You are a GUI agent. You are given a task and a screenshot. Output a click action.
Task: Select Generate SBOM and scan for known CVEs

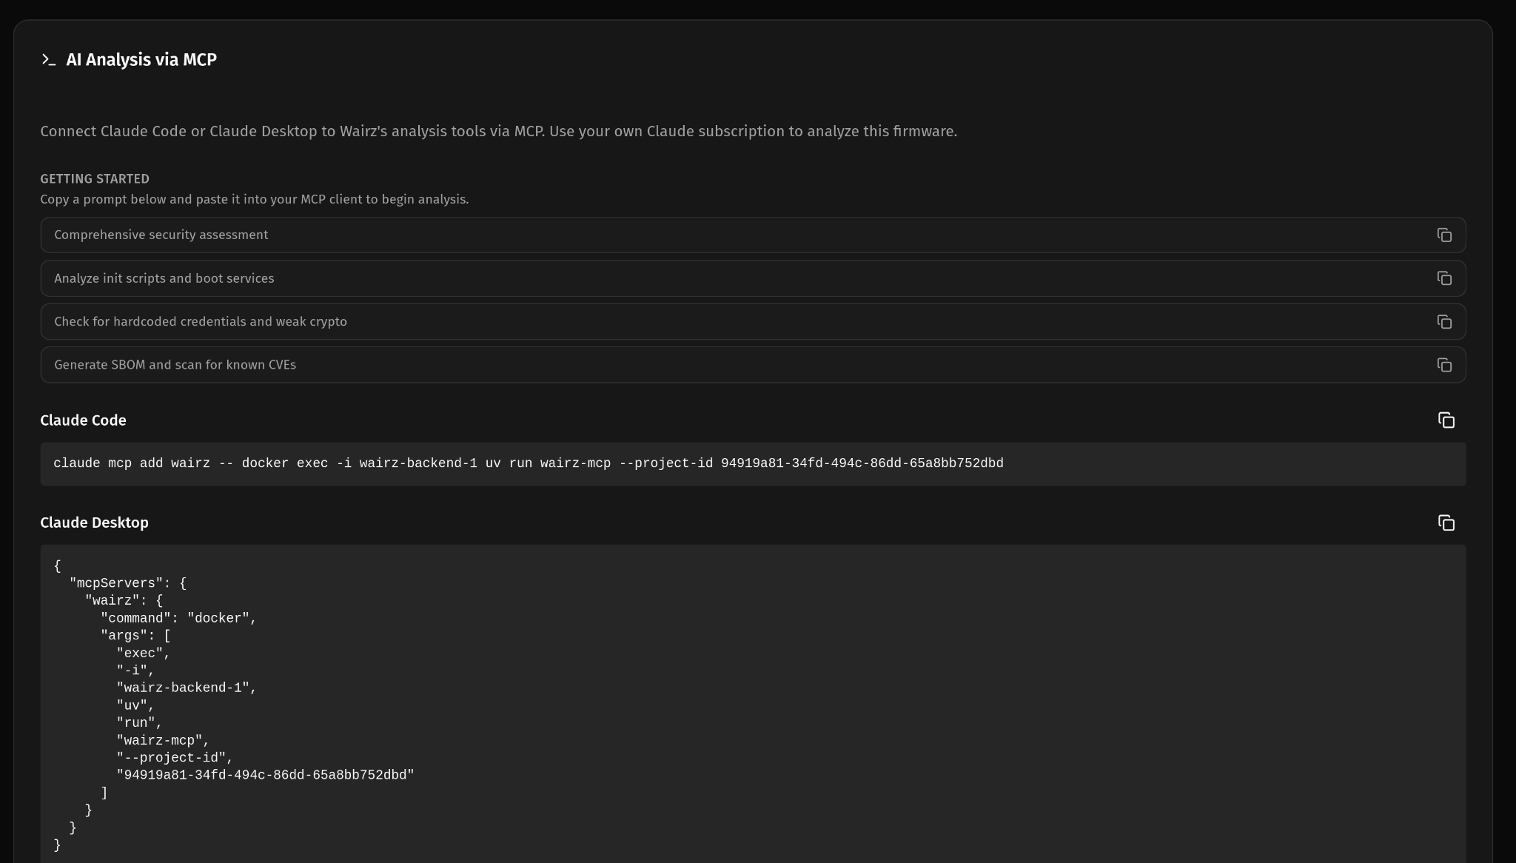(753, 365)
